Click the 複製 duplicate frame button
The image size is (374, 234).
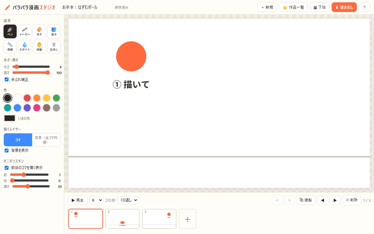pos(306,200)
